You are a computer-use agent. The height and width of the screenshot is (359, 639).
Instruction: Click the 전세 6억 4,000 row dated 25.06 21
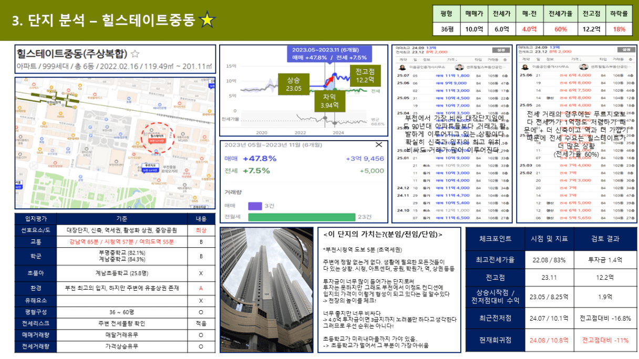click(576, 75)
